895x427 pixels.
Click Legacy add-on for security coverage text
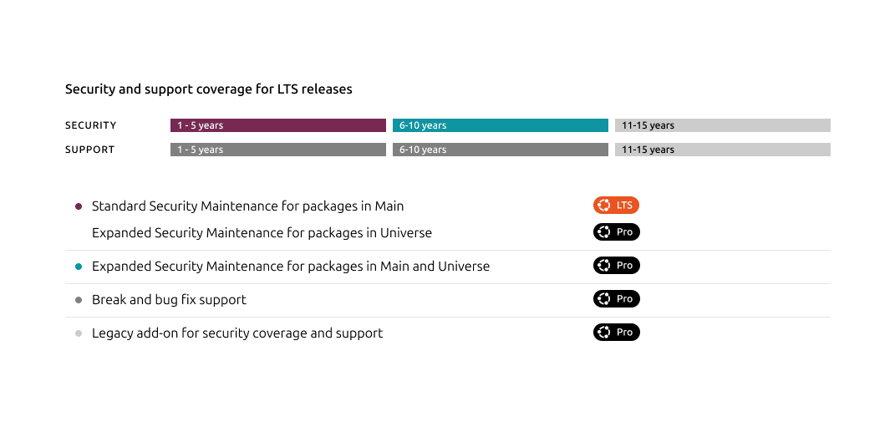point(237,333)
